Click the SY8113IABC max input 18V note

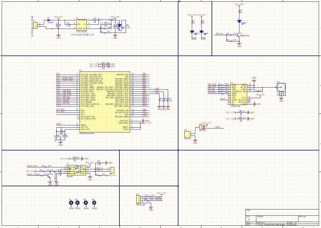tap(82, 35)
